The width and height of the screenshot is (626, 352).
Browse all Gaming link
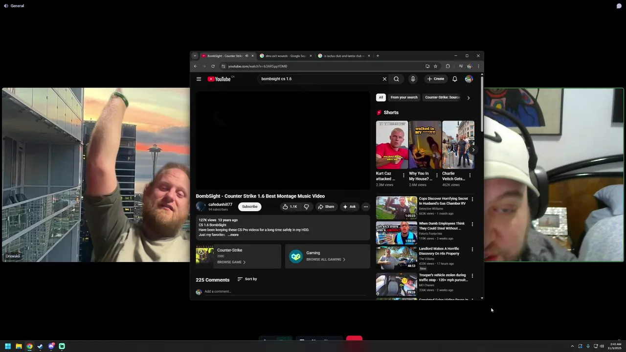(x=326, y=260)
